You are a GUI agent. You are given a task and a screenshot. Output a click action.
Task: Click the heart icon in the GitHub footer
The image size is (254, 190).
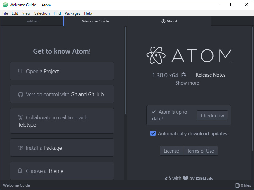tap(186, 178)
